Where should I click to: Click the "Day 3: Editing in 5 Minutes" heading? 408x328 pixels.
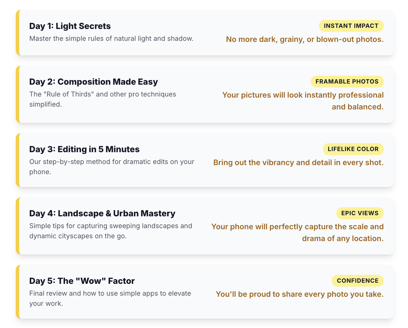point(84,149)
